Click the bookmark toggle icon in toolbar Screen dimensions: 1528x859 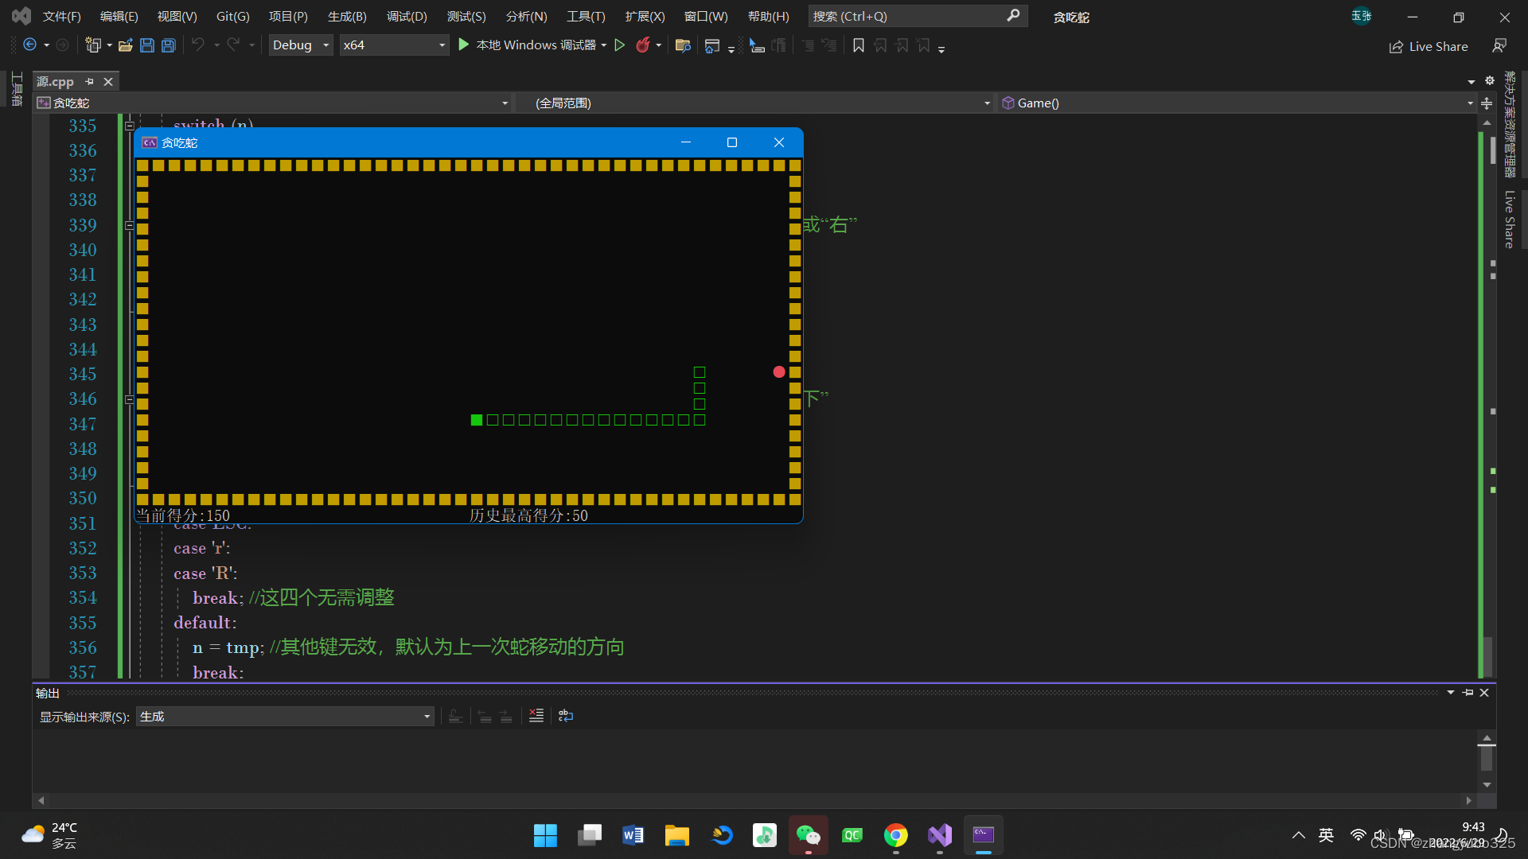click(x=858, y=45)
